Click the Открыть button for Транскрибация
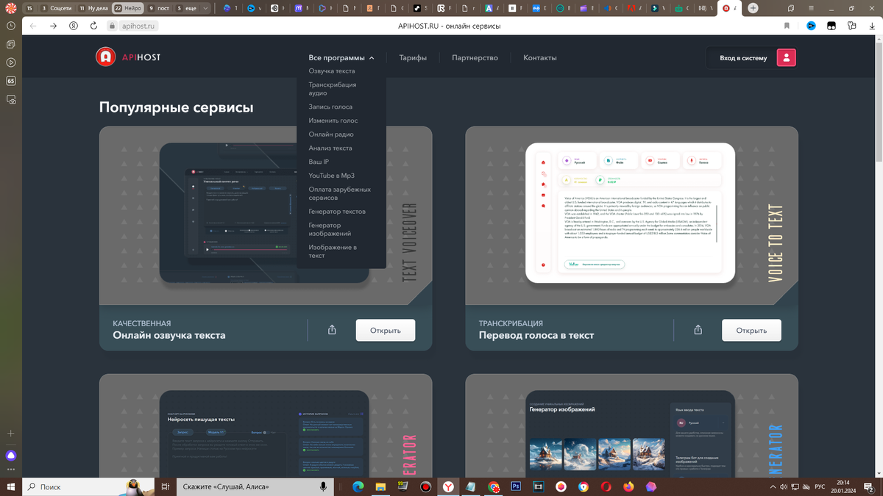The height and width of the screenshot is (496, 883). (x=751, y=330)
